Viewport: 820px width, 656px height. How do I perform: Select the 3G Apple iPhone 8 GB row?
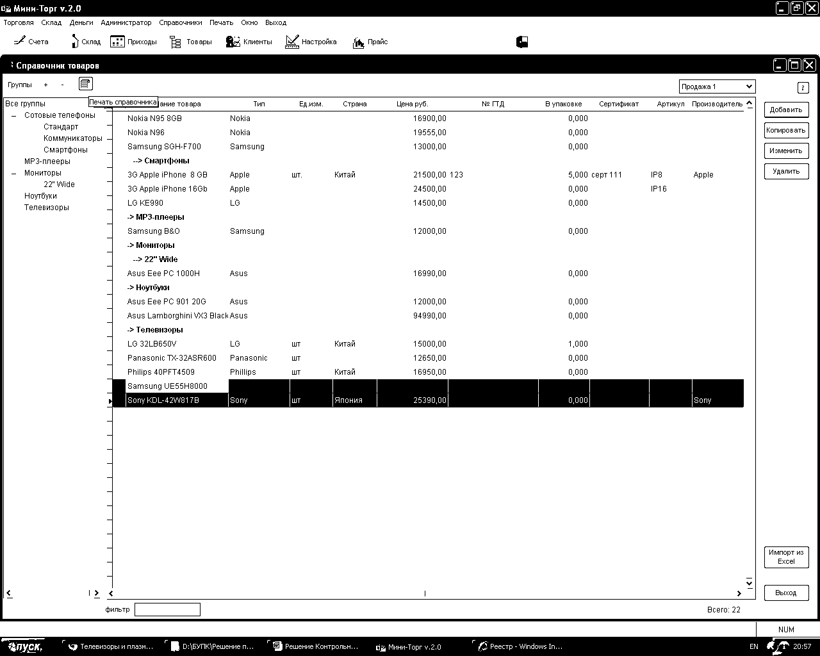click(428, 175)
